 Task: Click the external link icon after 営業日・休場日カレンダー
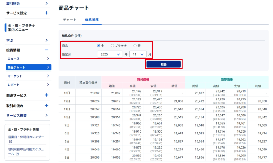click(10, 142)
